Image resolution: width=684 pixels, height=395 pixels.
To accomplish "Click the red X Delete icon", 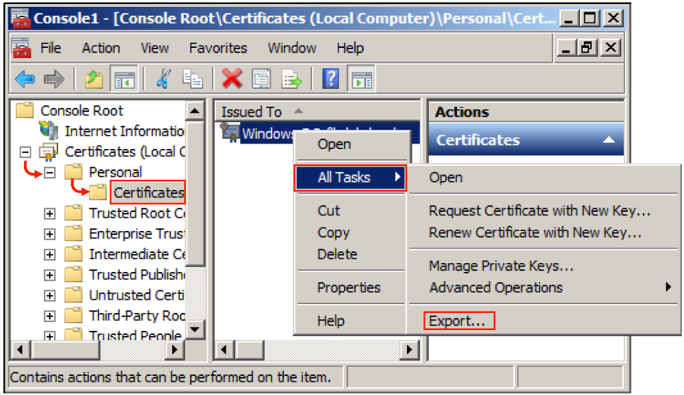I will [232, 80].
